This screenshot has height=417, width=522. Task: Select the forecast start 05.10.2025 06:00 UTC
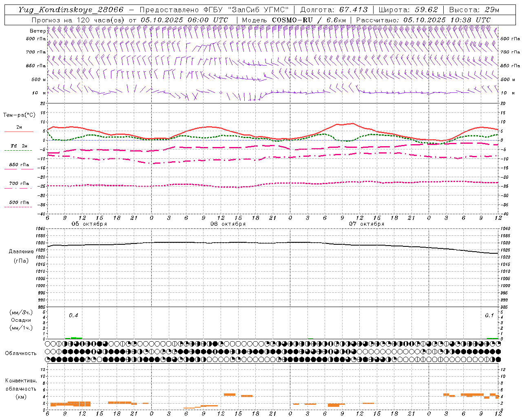[x=184, y=20]
